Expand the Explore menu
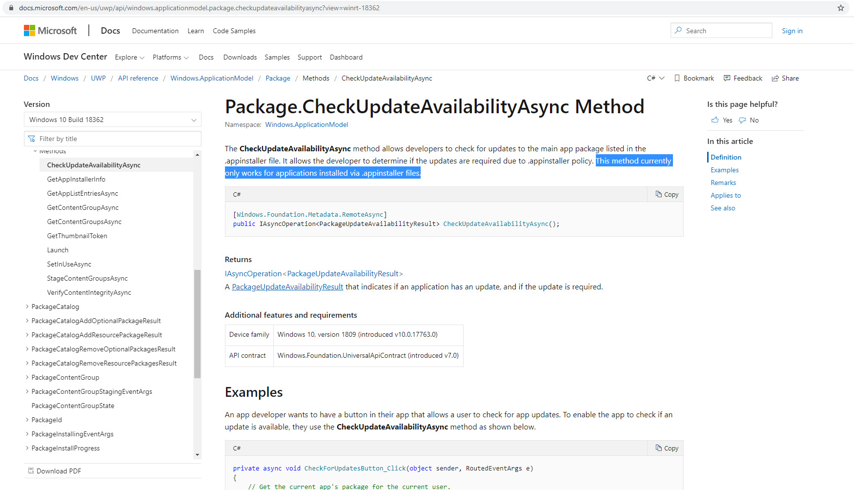The image size is (854, 490). pyautogui.click(x=129, y=57)
